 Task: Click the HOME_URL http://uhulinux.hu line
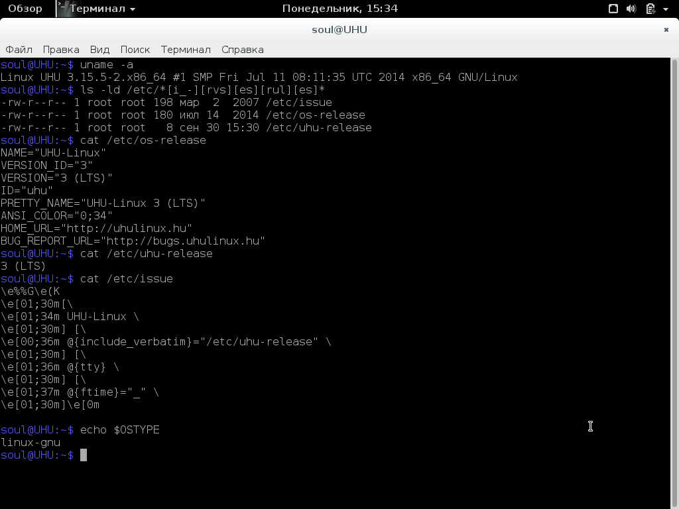point(96,228)
